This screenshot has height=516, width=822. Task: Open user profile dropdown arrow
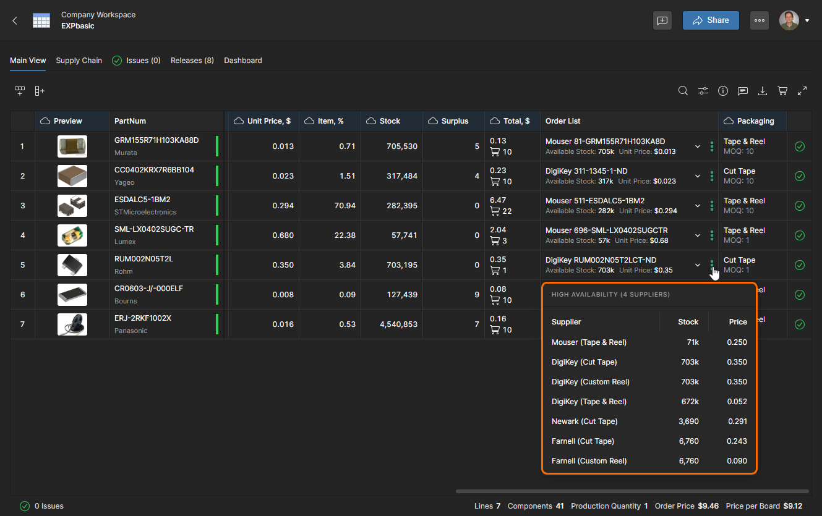807,20
